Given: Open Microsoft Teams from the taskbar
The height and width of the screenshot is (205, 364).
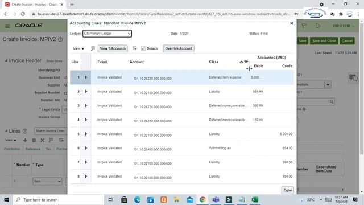Looking at the screenshot, I should [216, 200].
